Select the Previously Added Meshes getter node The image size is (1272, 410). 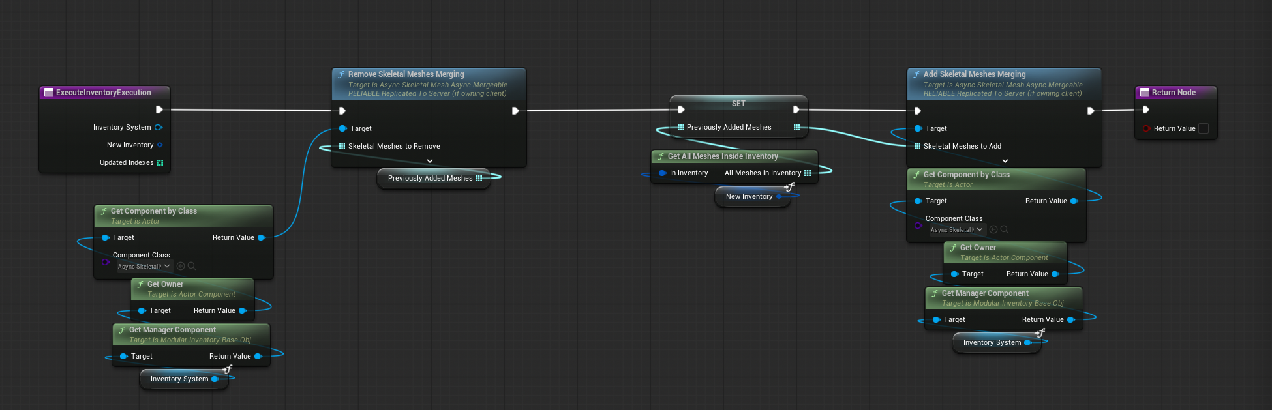pos(434,178)
